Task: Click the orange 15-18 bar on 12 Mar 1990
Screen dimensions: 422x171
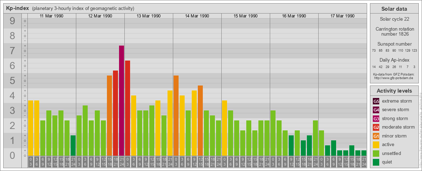Action: tap(109, 116)
